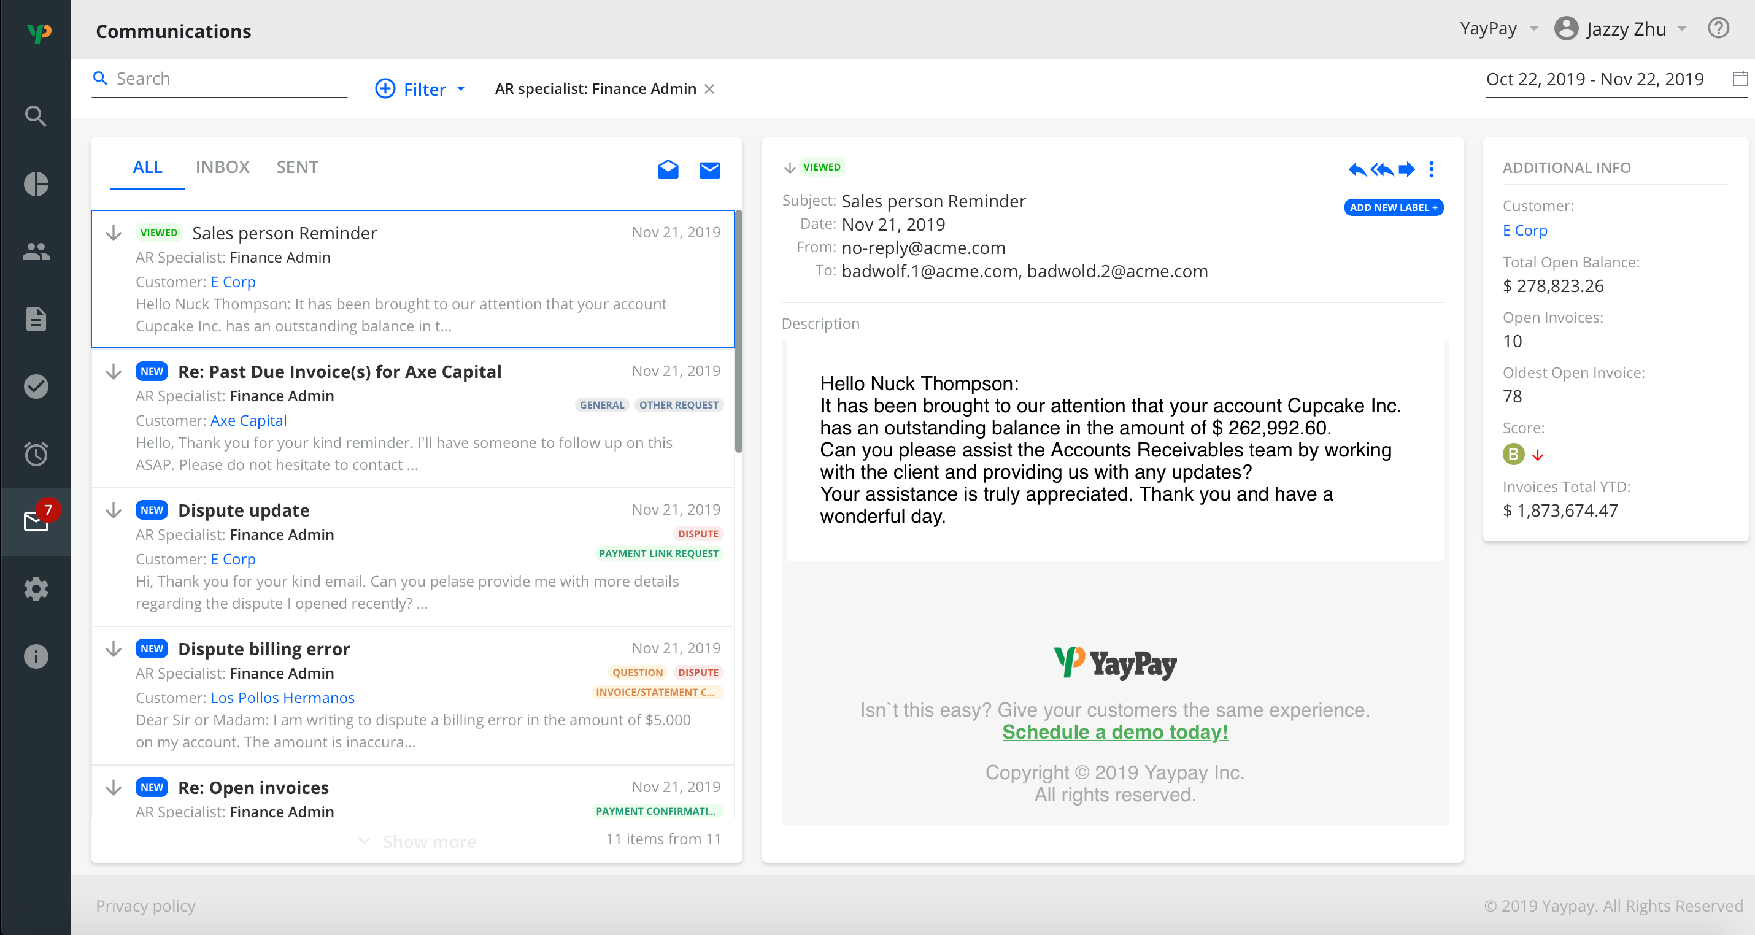Open the Privacy policy link
Image resolution: width=1755 pixels, height=935 pixels.
[x=145, y=906]
